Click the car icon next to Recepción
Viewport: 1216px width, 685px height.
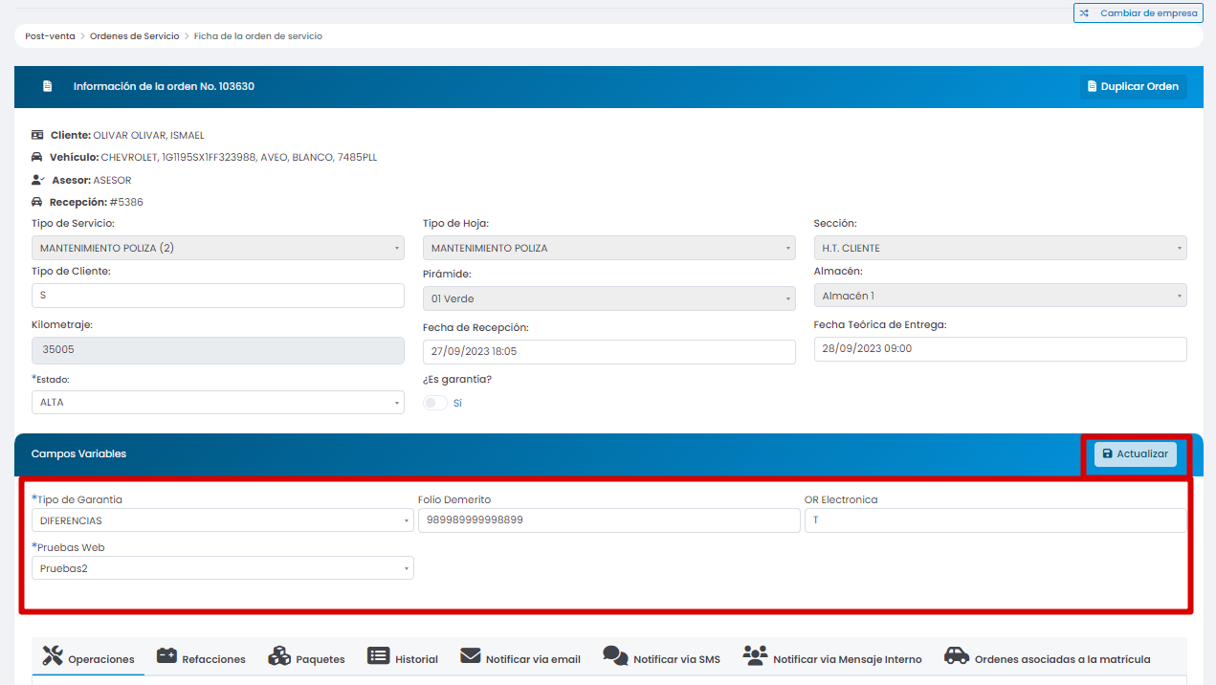(37, 202)
